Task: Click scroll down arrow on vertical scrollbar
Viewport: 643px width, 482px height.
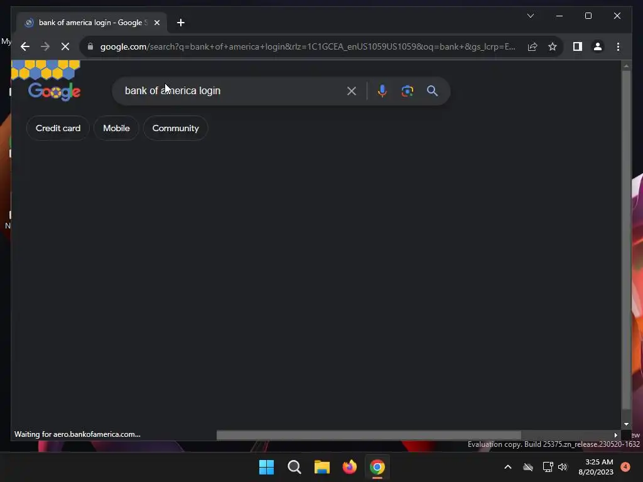Action: tap(626, 424)
